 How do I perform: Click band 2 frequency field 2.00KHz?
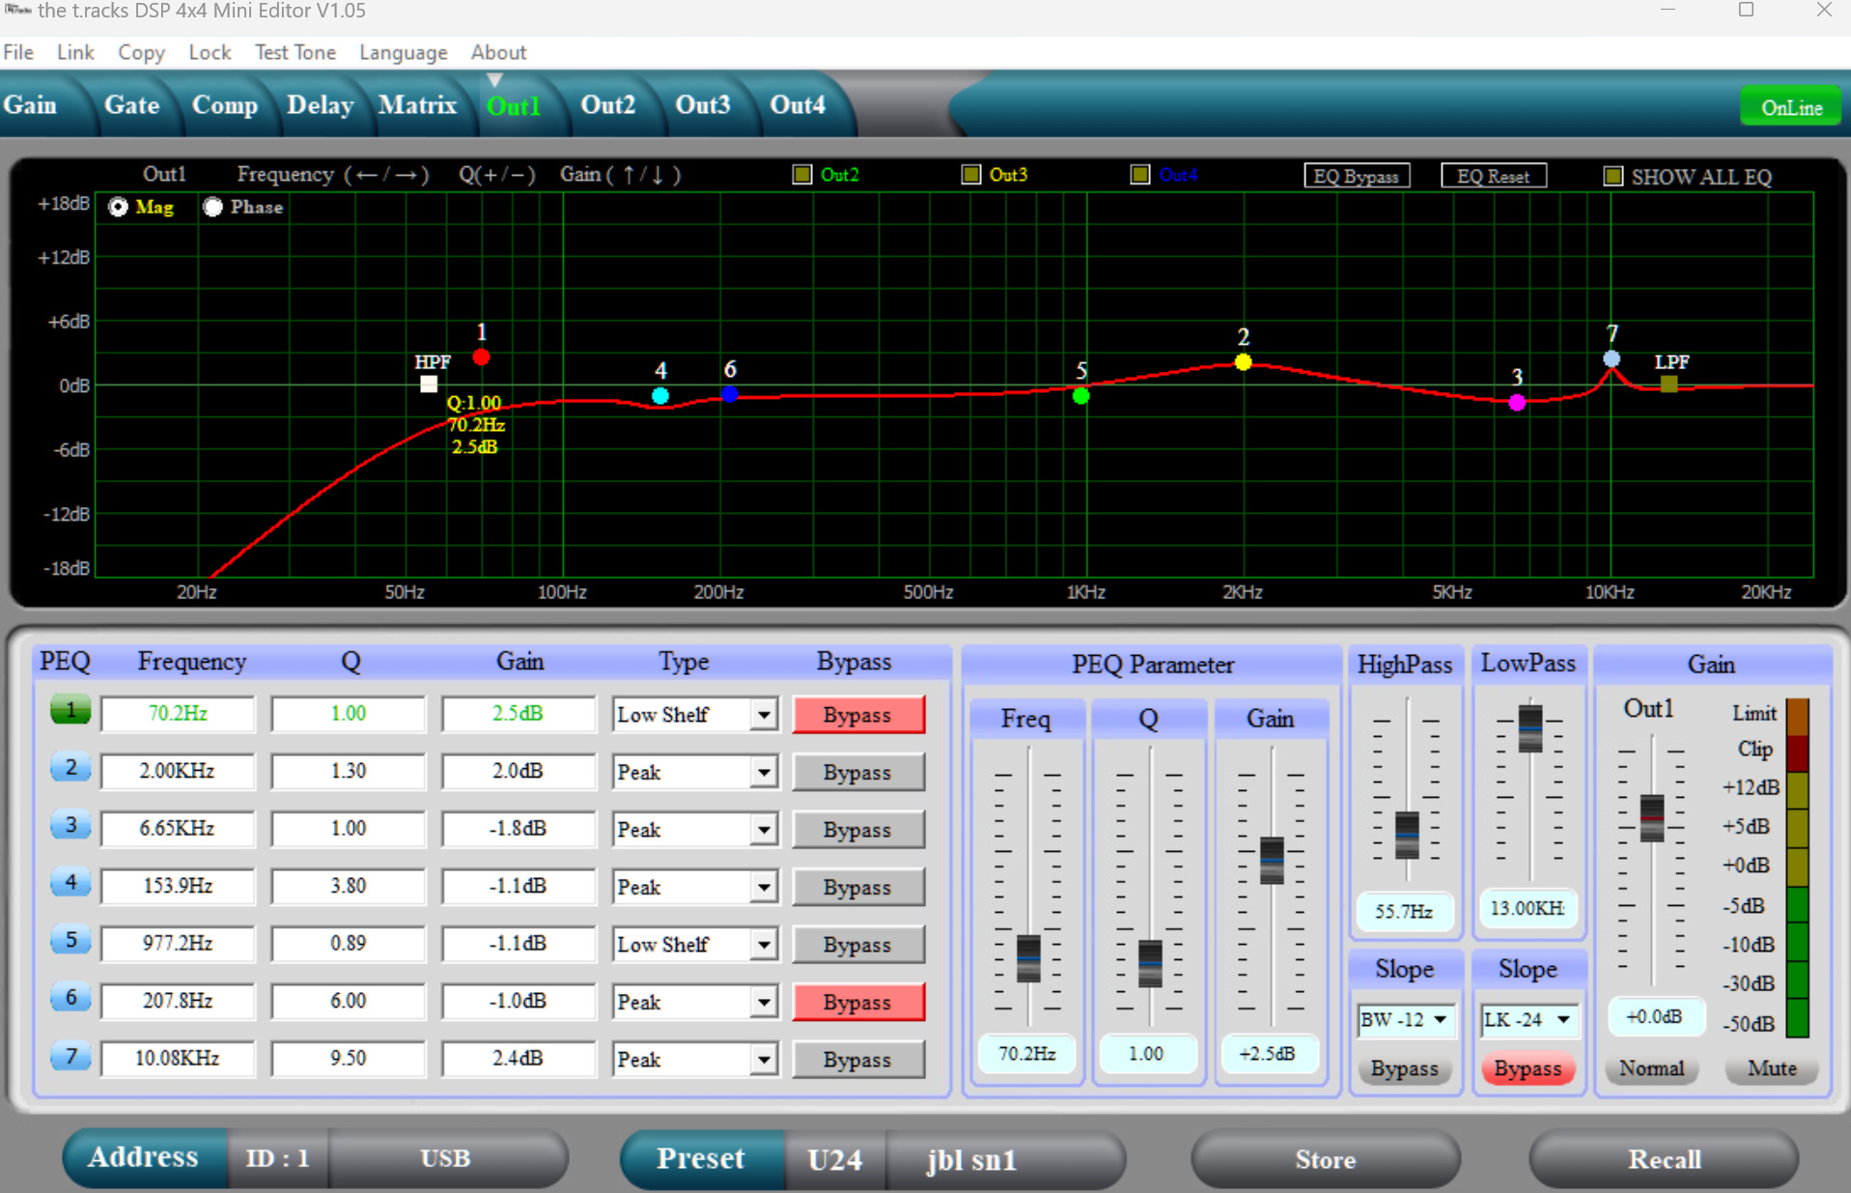[178, 771]
